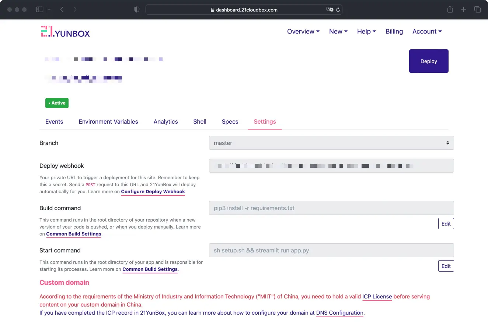Open a new tab with plus icon
Screen dimensions: 488x322
(464, 10)
